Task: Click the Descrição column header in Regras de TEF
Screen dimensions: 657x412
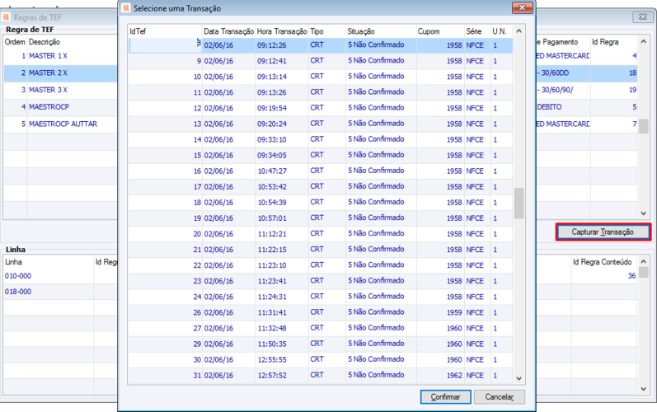Action: click(45, 42)
